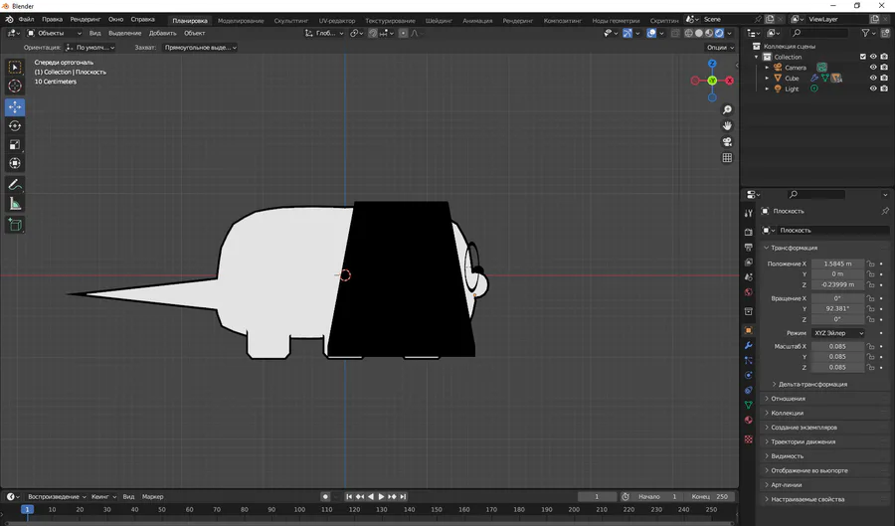
Task: Select the Measure ruler tool
Action: tap(15, 204)
